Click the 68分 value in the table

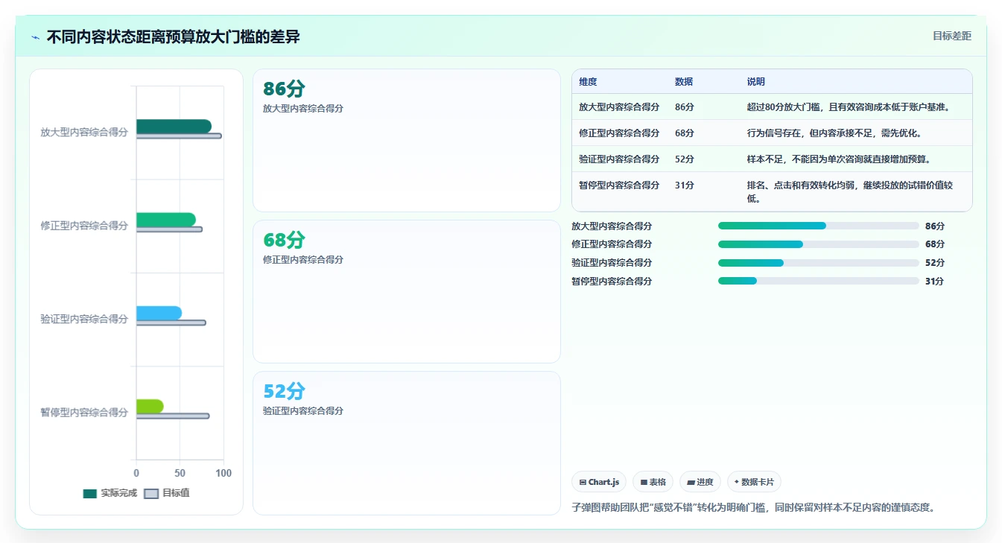684,133
